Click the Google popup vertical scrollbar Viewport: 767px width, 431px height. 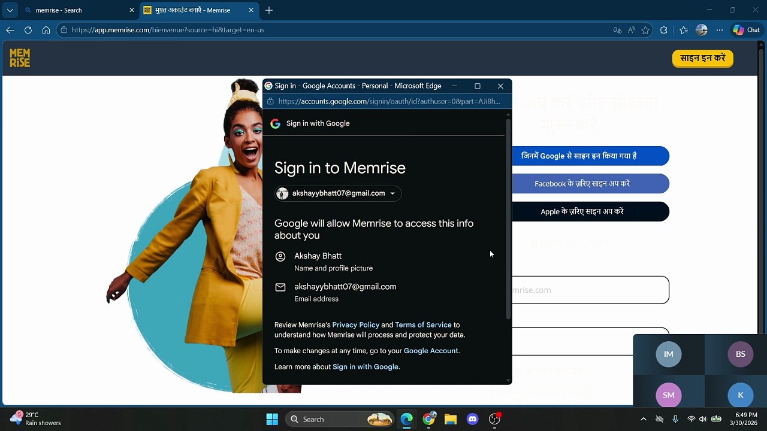coord(509,218)
